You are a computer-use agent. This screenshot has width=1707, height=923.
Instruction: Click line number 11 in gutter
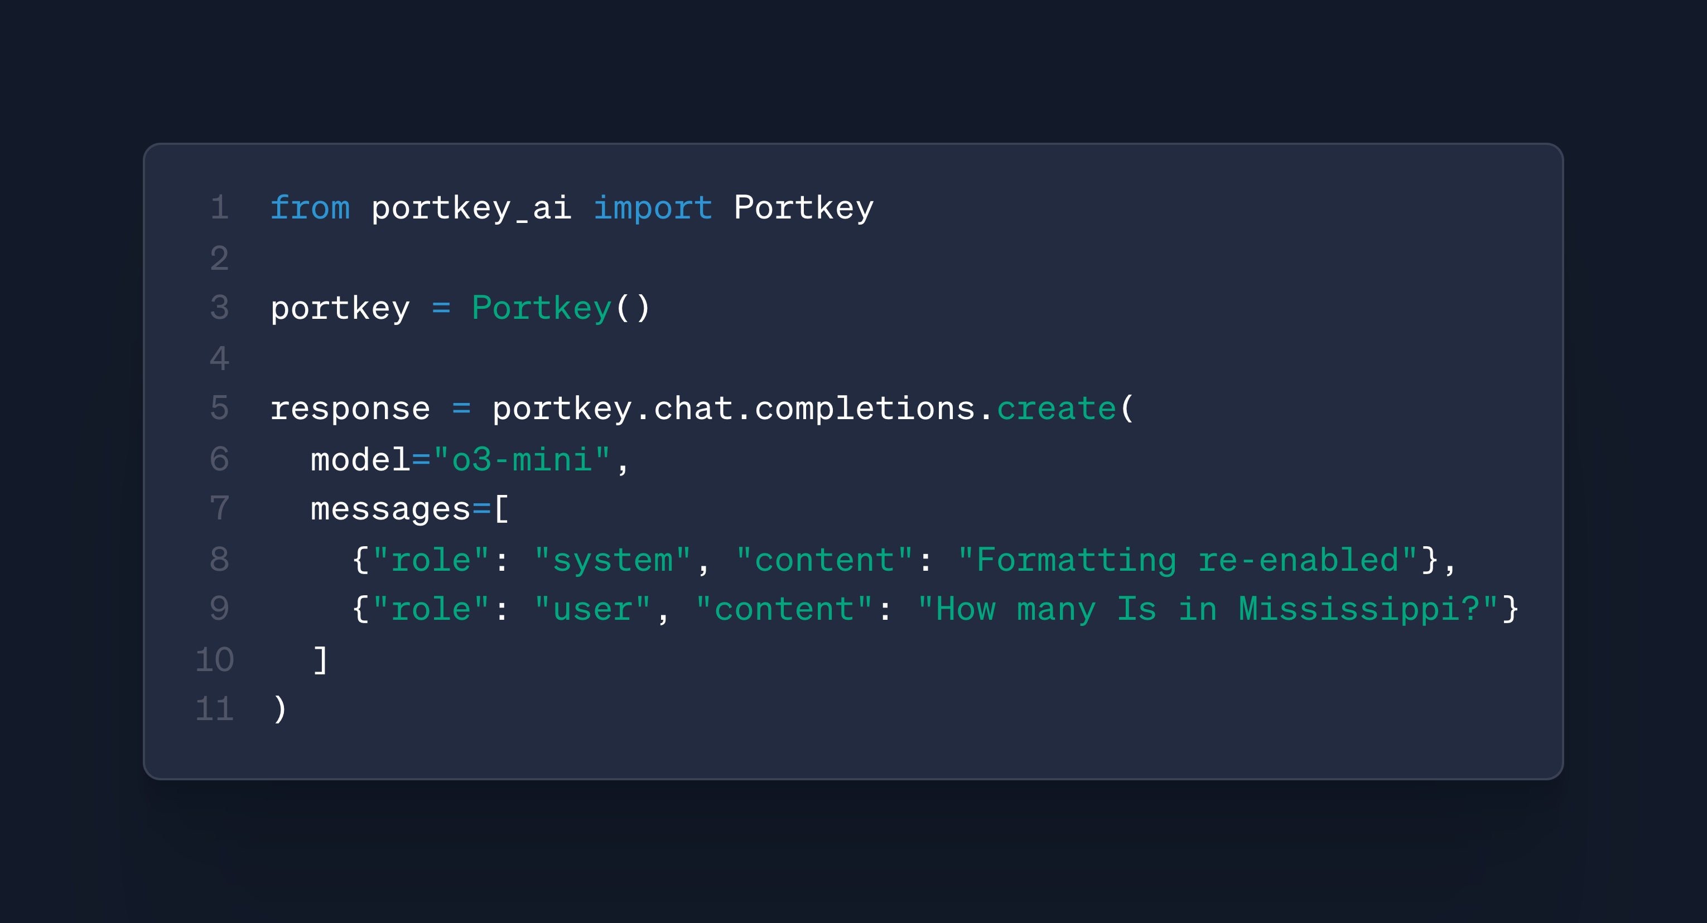click(x=214, y=710)
